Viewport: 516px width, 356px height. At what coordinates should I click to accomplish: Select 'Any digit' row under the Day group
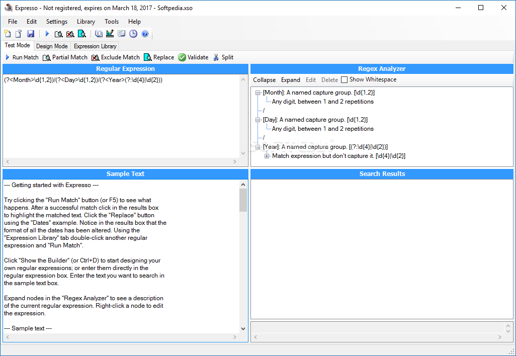(x=322, y=129)
